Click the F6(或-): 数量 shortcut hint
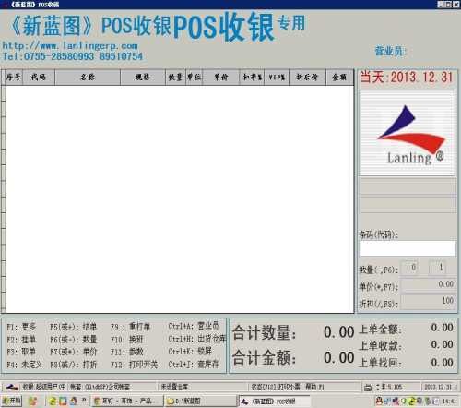 tap(74, 340)
